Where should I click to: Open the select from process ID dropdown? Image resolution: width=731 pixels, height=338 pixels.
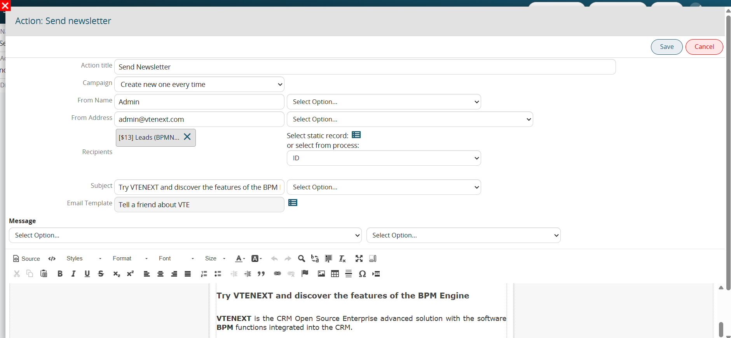(x=384, y=158)
